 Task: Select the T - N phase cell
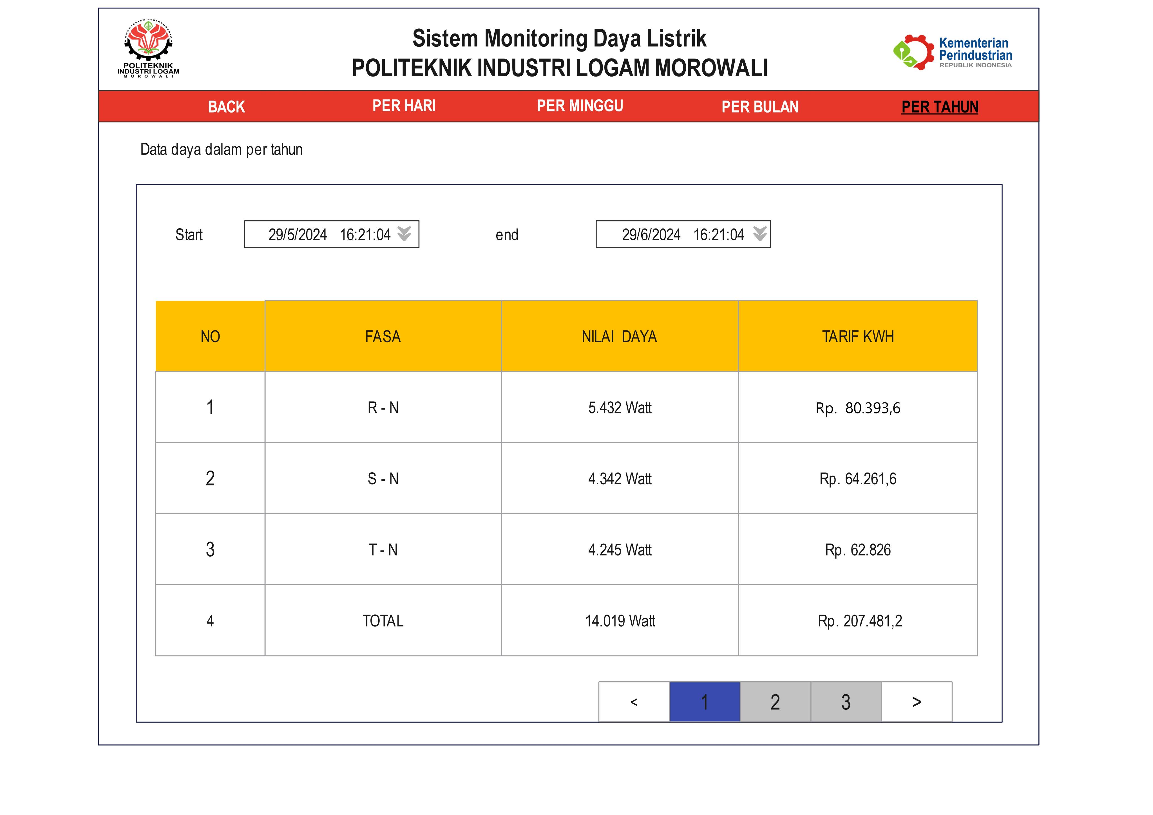click(x=383, y=549)
